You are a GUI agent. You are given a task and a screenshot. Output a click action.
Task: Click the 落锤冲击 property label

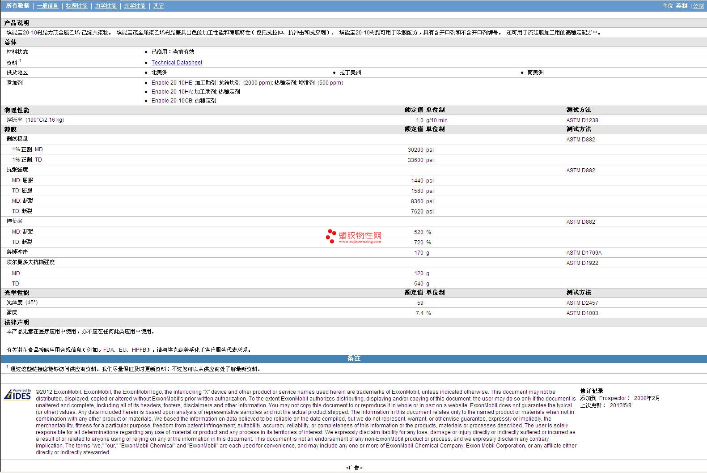17,252
